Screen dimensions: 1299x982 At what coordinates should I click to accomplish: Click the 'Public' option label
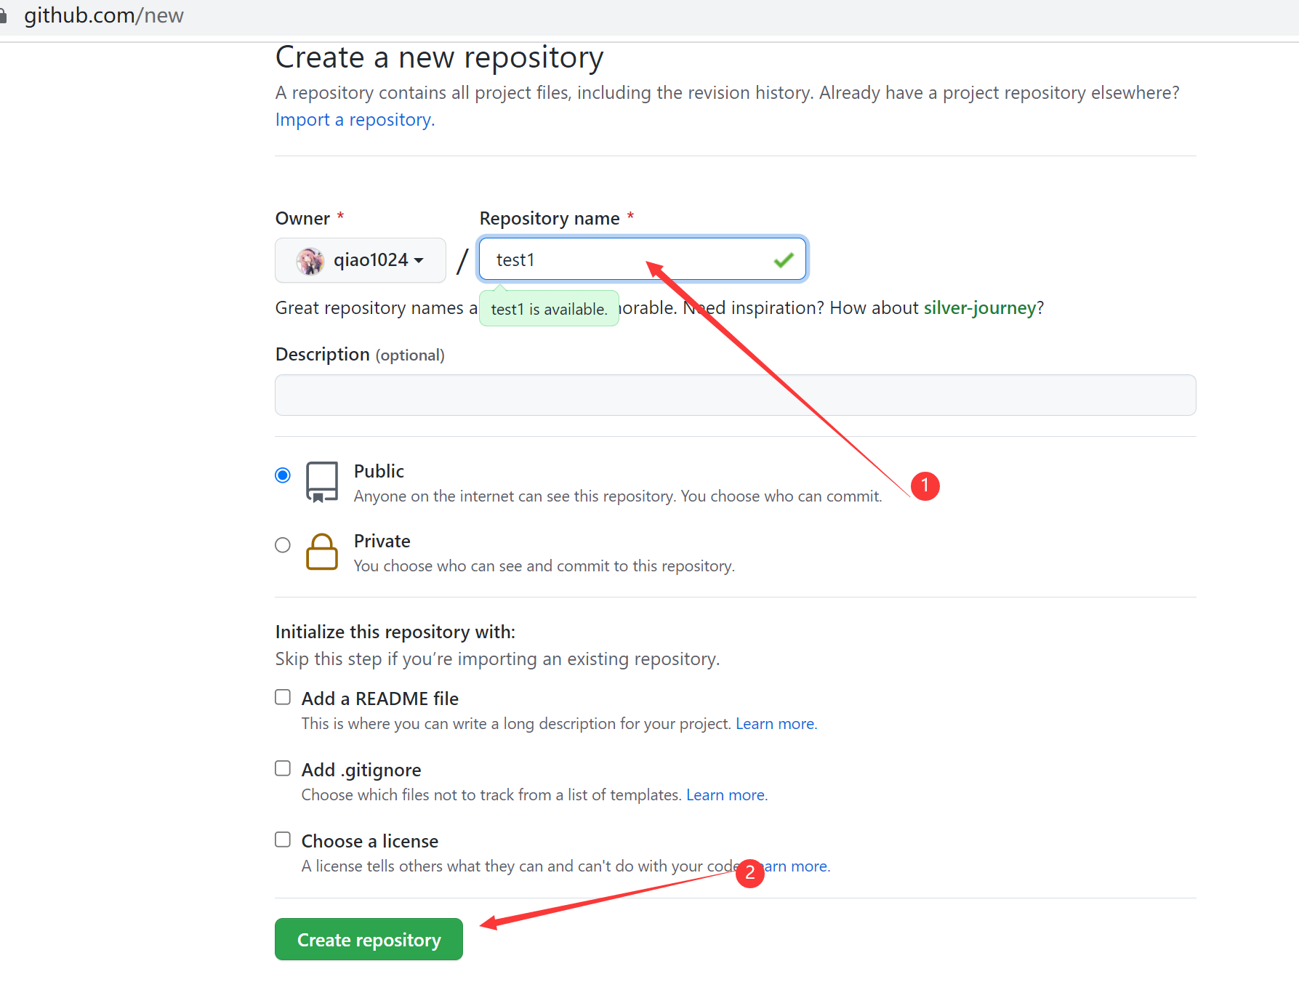(379, 471)
